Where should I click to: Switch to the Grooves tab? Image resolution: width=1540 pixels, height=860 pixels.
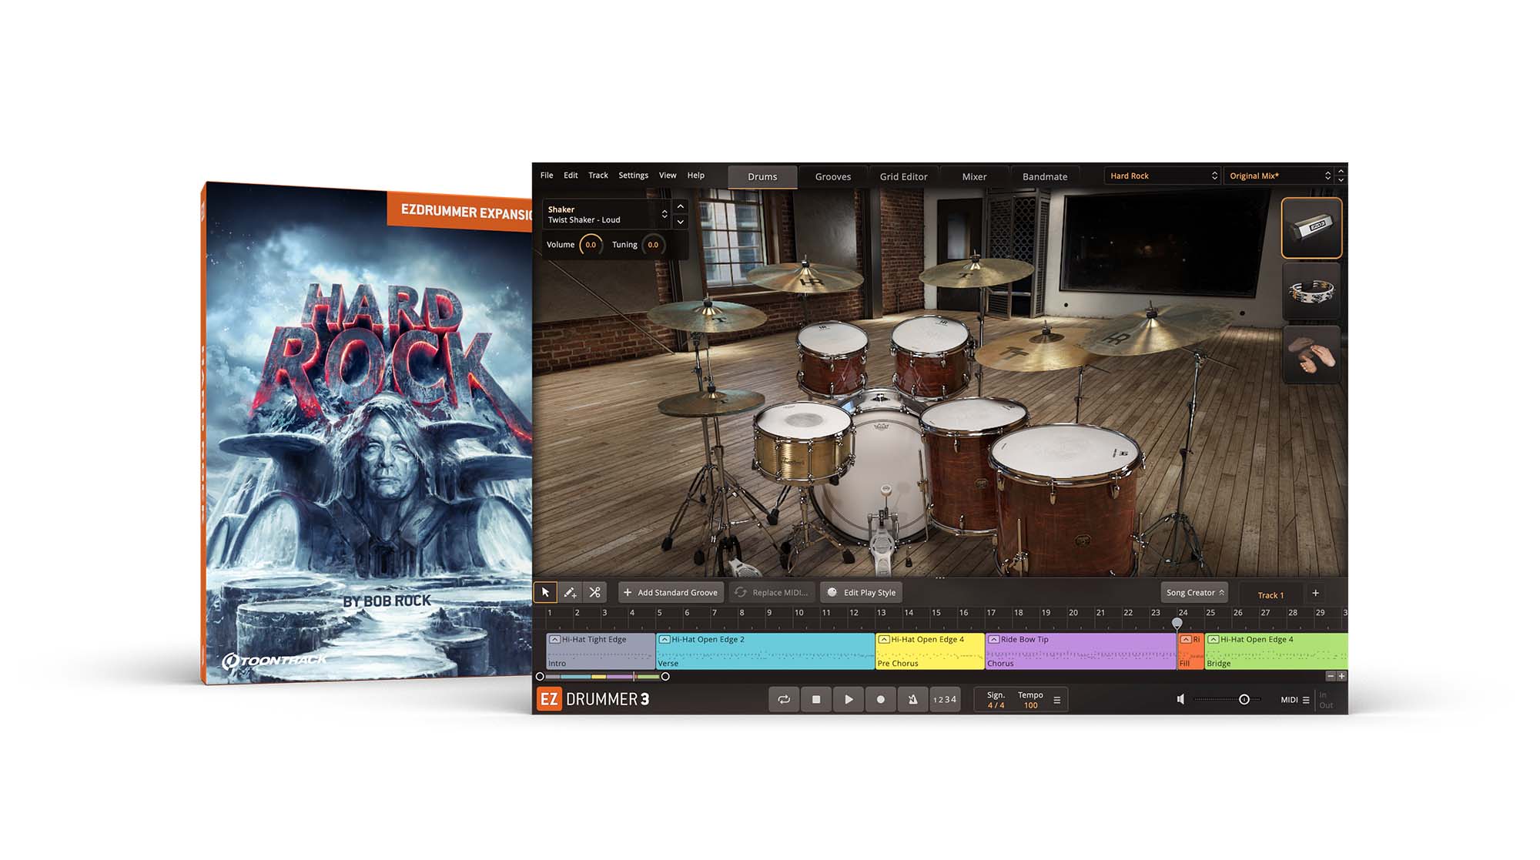tap(832, 176)
